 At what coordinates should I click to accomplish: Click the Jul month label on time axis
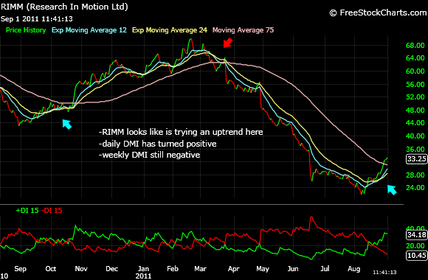pyautogui.click(x=325, y=269)
